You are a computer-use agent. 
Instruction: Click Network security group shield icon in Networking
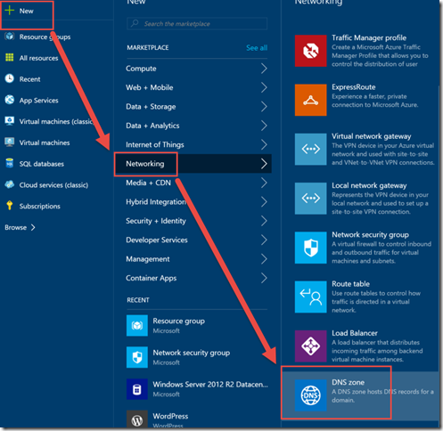click(x=310, y=248)
